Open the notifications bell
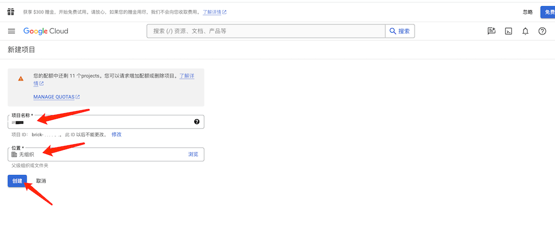Image resolution: width=555 pixels, height=249 pixels. click(x=525, y=31)
